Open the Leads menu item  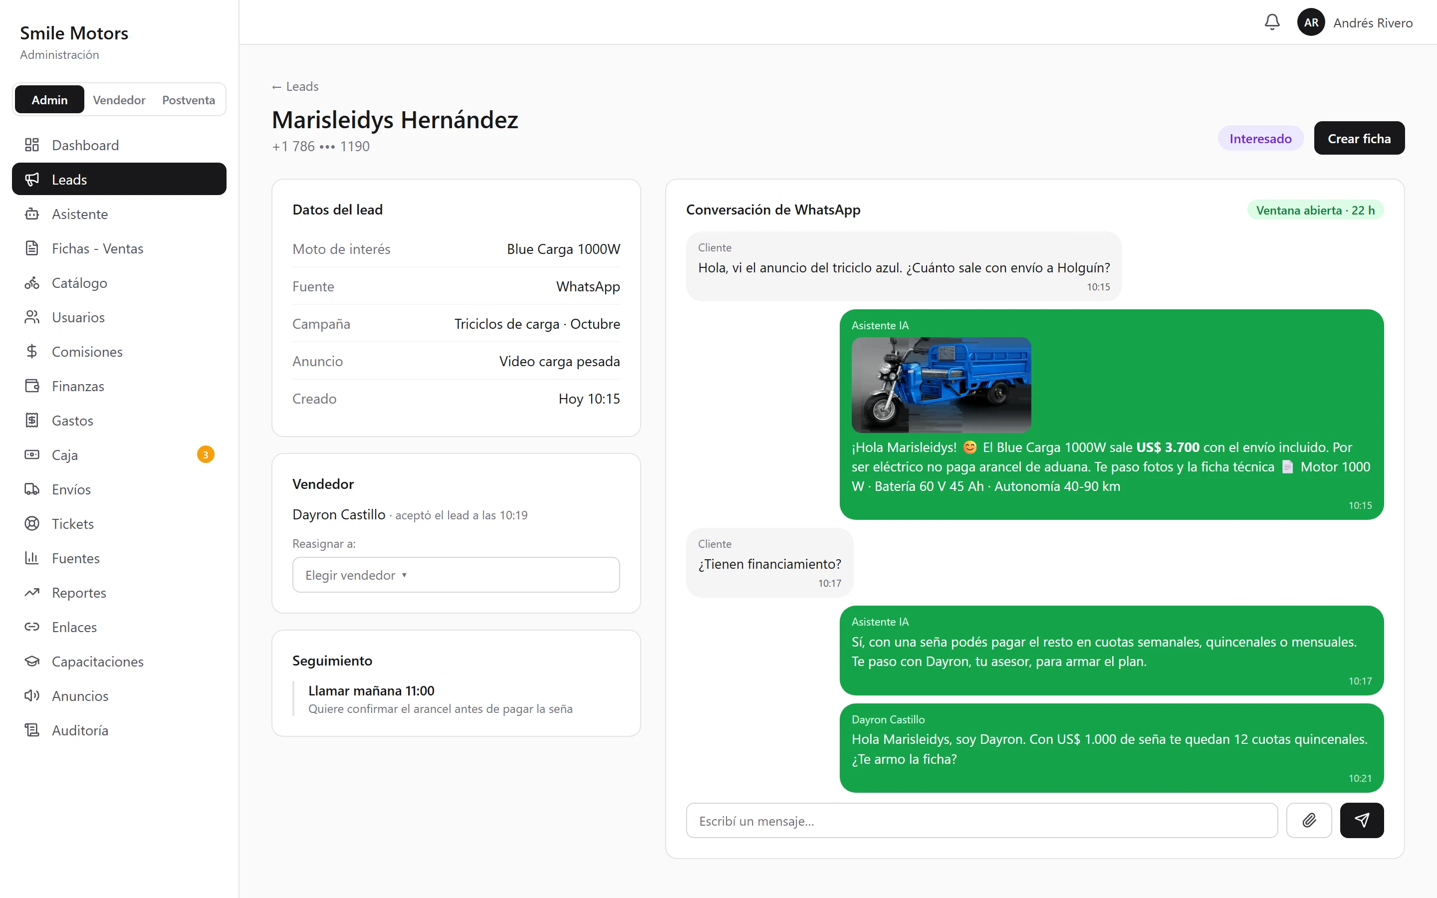[119, 180]
